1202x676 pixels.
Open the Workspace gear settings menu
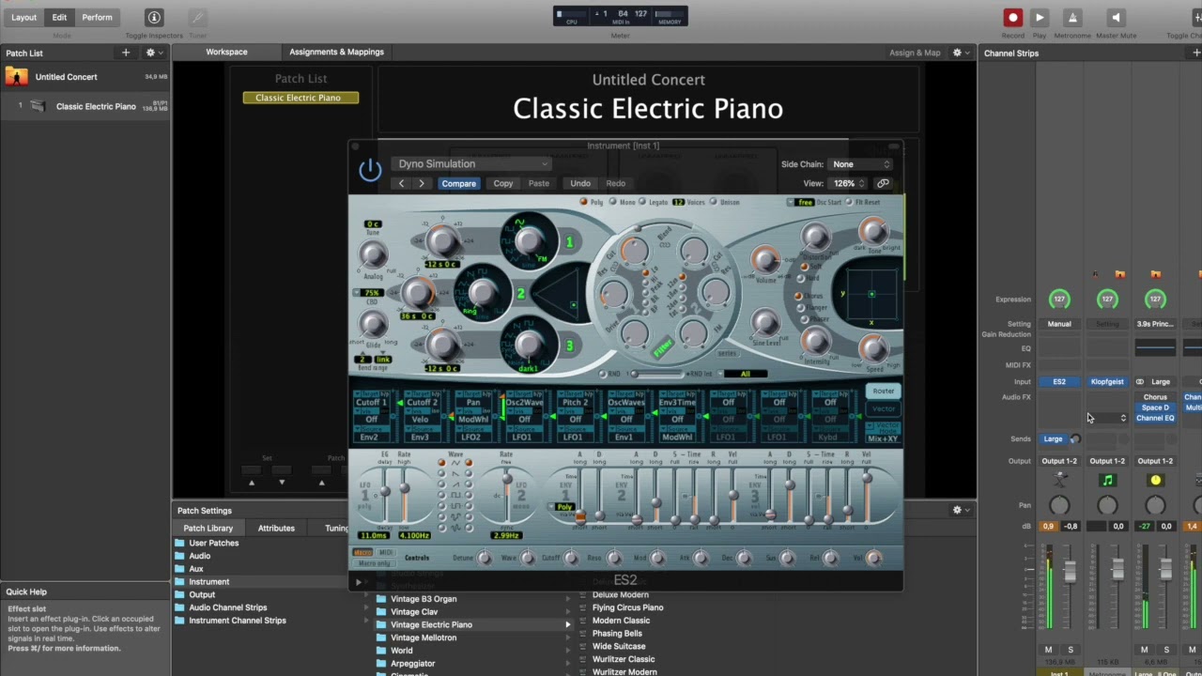pos(959,53)
